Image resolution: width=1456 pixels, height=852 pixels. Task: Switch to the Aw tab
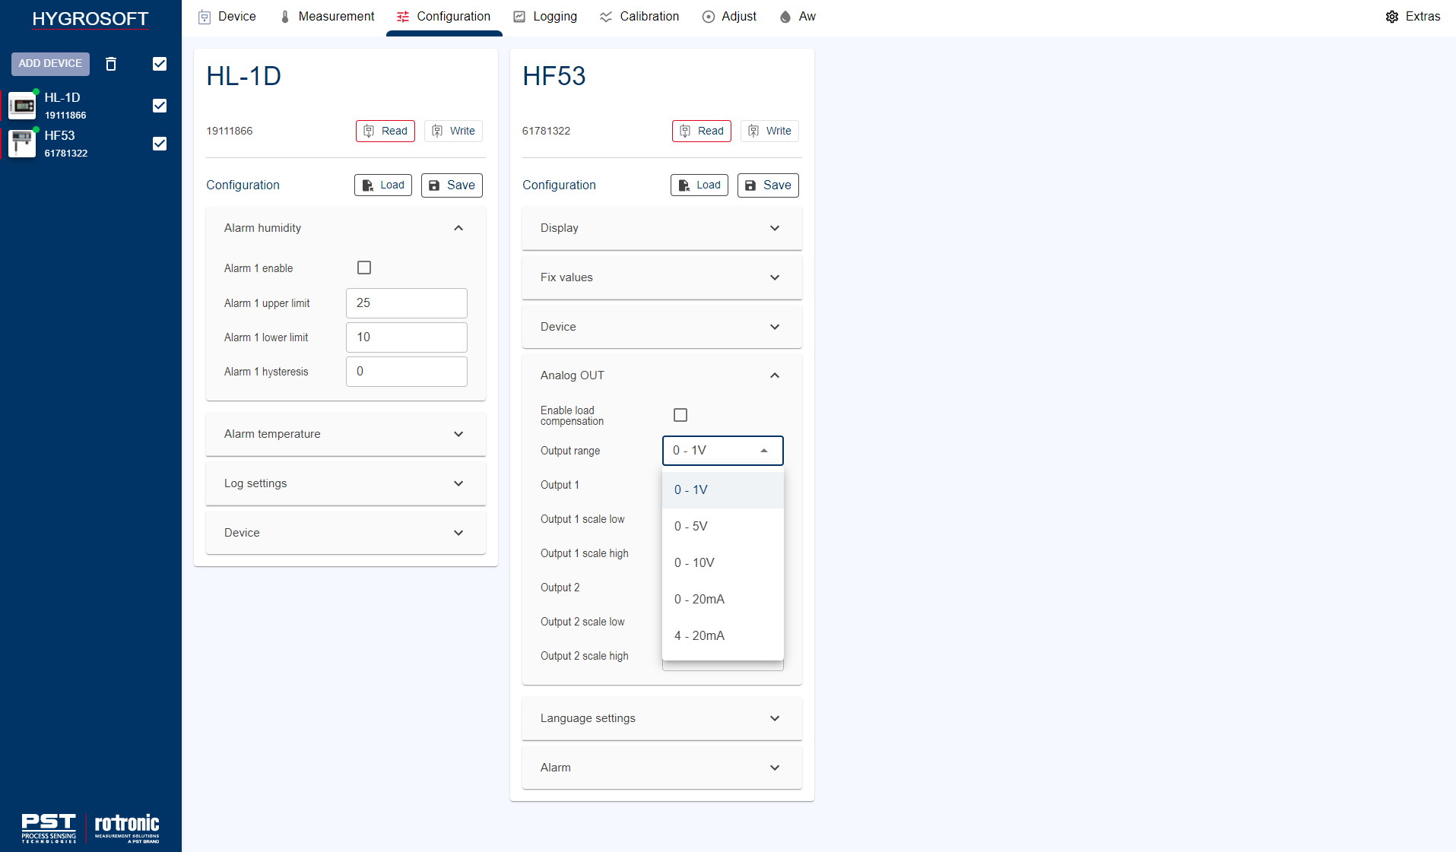point(798,17)
